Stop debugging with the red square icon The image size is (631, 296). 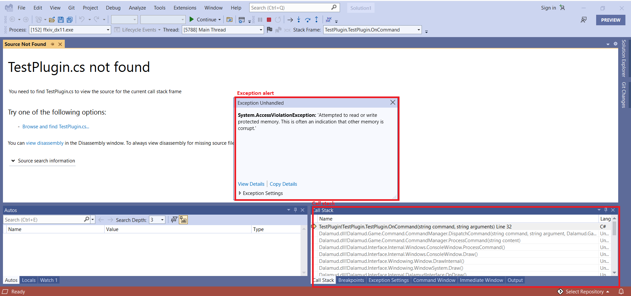coord(269,20)
